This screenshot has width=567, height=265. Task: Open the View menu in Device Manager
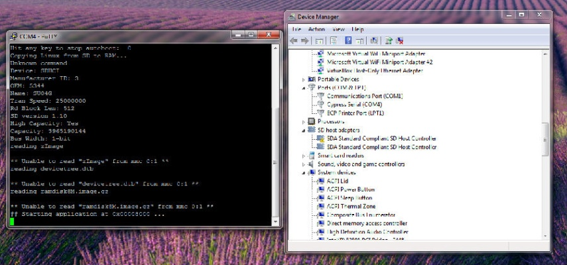click(x=338, y=29)
